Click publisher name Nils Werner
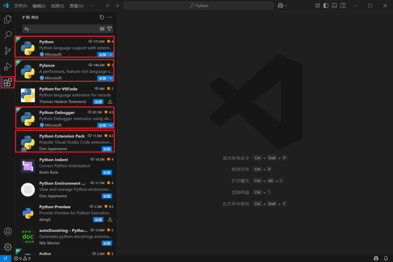The width and height of the screenshot is (393, 262). point(50,243)
